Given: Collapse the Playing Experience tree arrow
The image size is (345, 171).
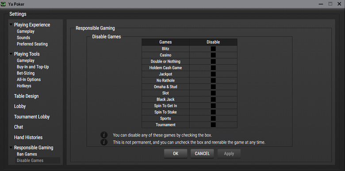Looking at the screenshot, I should click(11, 25).
